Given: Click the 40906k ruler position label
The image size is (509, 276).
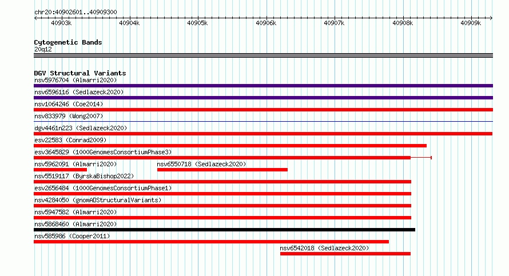Looking at the screenshot, I should 266,23.
